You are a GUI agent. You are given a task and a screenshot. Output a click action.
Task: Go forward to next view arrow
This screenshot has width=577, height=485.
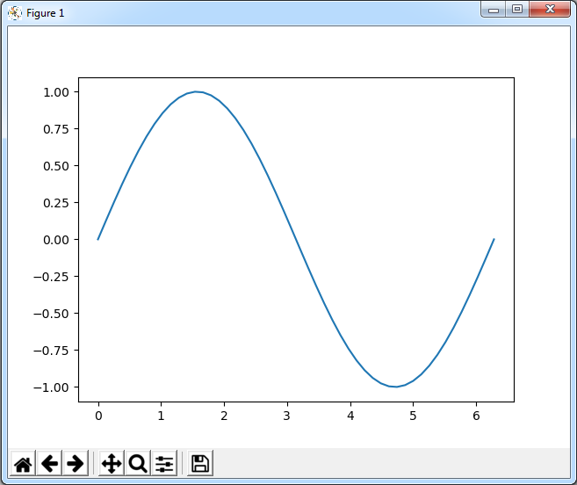coord(76,463)
